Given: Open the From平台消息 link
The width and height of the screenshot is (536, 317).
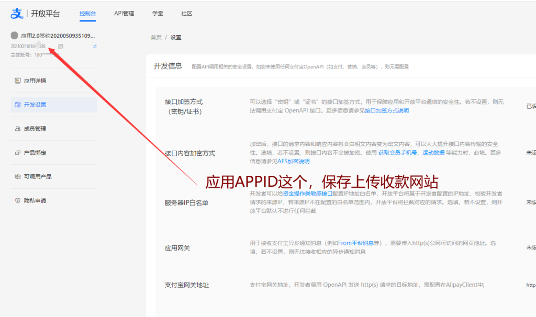Looking at the screenshot, I should (356, 243).
